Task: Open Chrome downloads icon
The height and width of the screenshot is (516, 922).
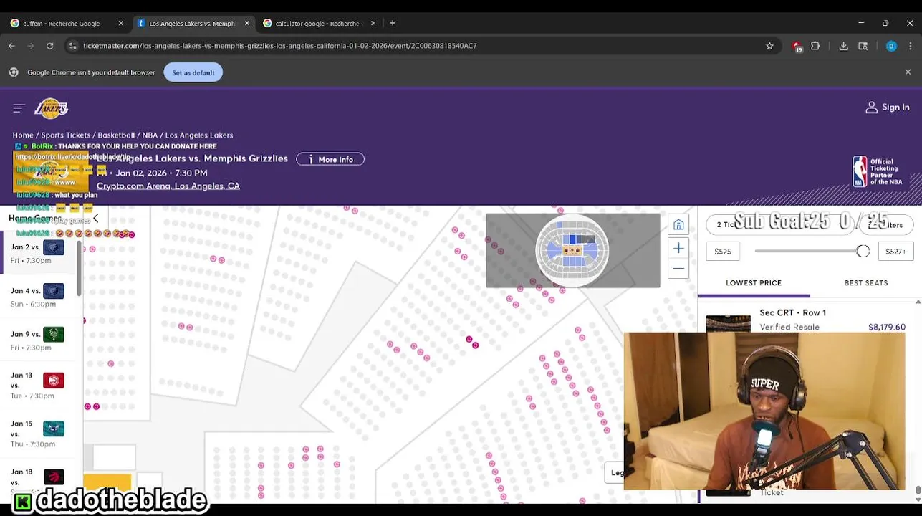Action: click(x=844, y=46)
